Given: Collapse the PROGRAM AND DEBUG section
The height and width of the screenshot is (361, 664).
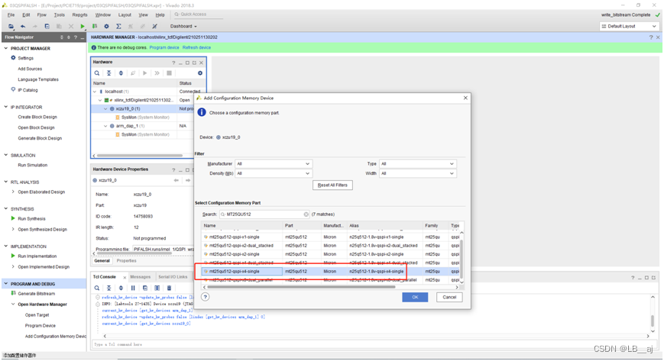Looking at the screenshot, I should click(x=6, y=284).
